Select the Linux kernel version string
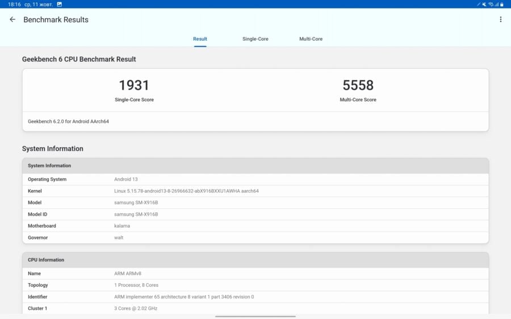This screenshot has width=511, height=319. pyautogui.click(x=186, y=191)
